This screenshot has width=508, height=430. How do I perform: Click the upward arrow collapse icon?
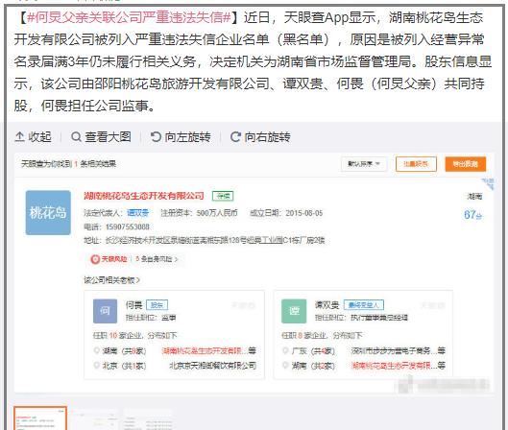click(x=20, y=137)
